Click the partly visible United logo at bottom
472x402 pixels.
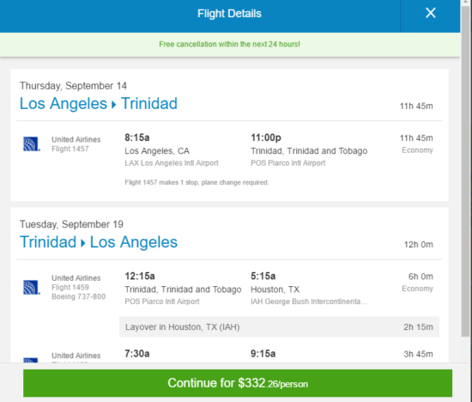pyautogui.click(x=31, y=360)
